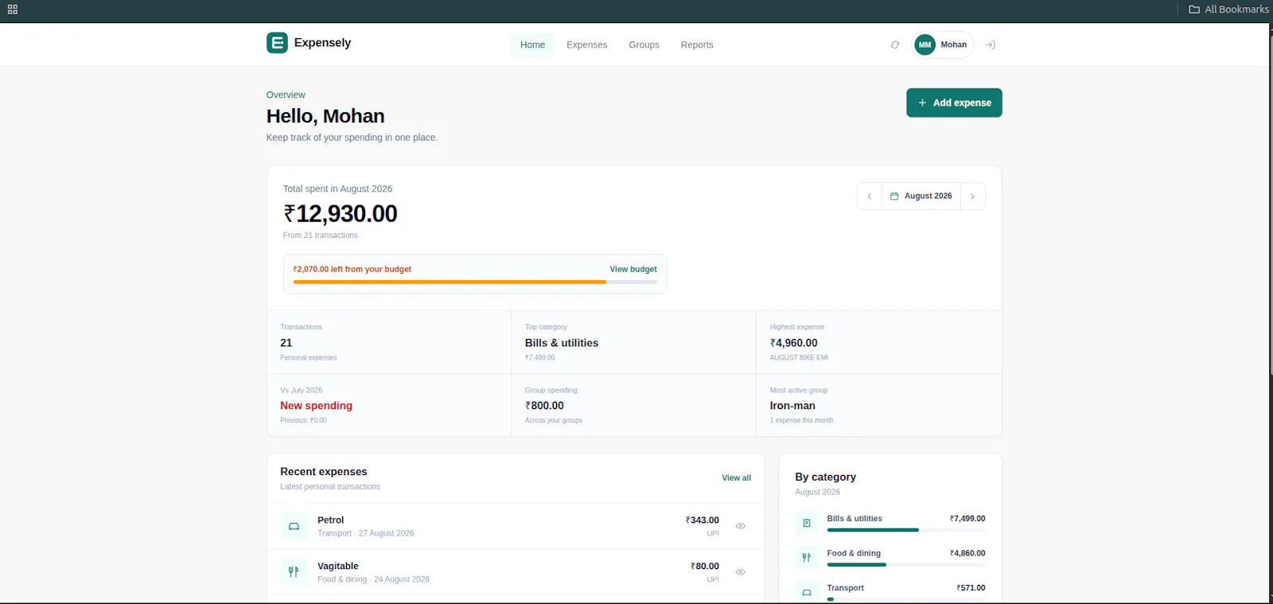Screen dimensions: 1273x604
Task: Click the green Expensely logo icon
Action: pyautogui.click(x=277, y=43)
